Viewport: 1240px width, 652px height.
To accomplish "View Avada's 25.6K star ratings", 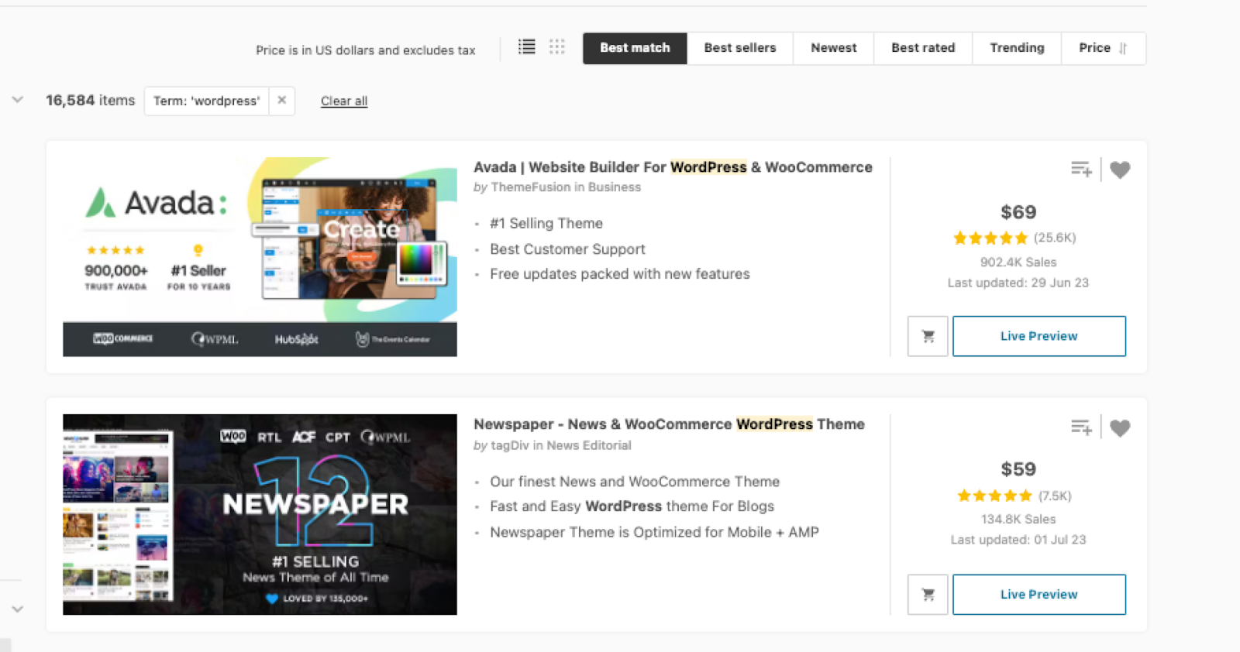I will (x=1014, y=238).
